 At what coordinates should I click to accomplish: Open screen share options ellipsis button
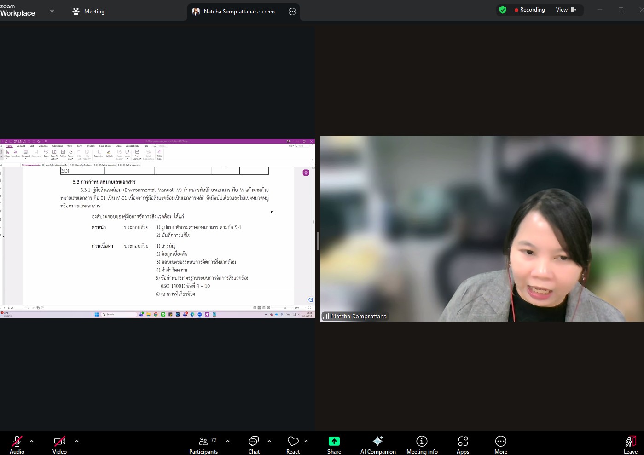tap(292, 12)
